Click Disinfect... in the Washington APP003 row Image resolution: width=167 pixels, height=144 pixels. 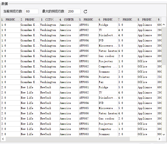point(108,35)
